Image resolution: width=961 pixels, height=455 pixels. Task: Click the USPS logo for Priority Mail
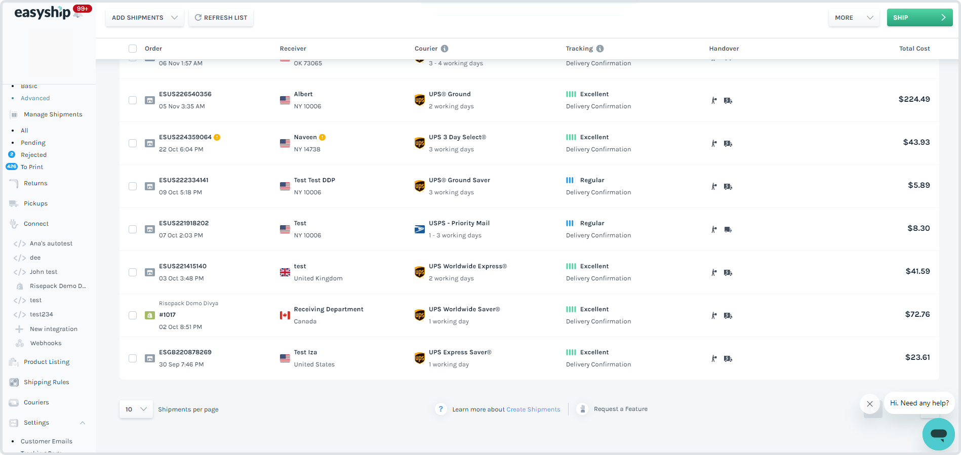coord(420,229)
